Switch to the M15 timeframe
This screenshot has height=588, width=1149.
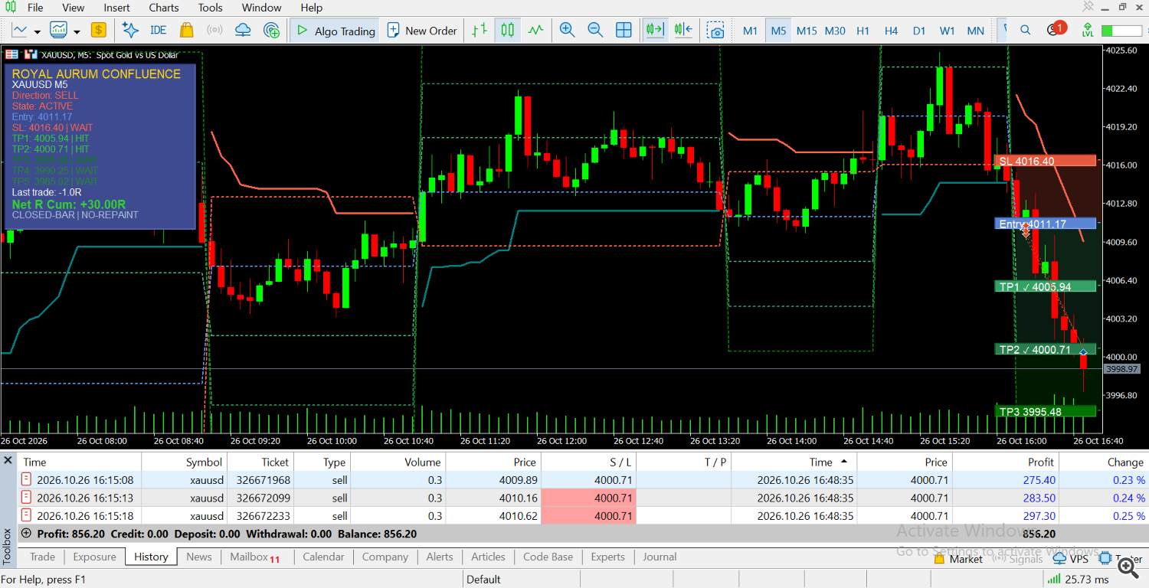click(x=807, y=31)
